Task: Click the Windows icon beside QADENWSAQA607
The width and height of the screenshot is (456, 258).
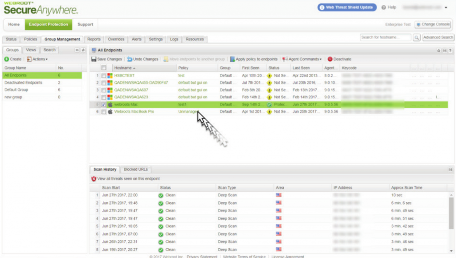Action: (110, 90)
